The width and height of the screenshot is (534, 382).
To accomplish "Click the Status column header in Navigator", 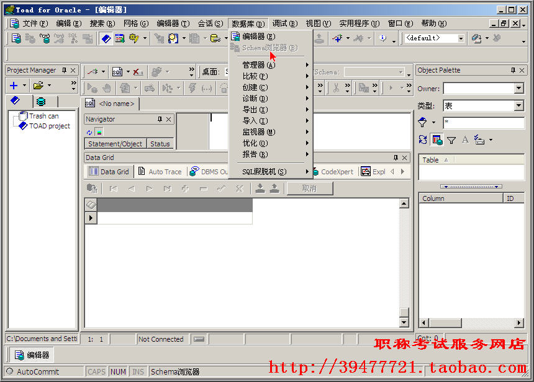I will [160, 144].
